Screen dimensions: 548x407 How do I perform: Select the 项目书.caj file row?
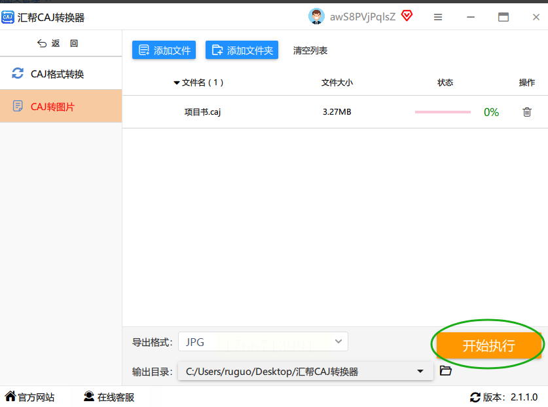[335, 112]
